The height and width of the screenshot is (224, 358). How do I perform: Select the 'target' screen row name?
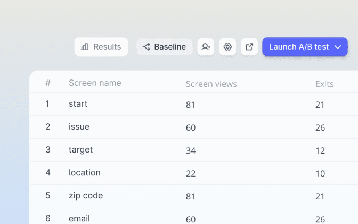(x=80, y=150)
